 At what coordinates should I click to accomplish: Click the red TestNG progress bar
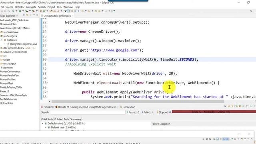point(214,112)
